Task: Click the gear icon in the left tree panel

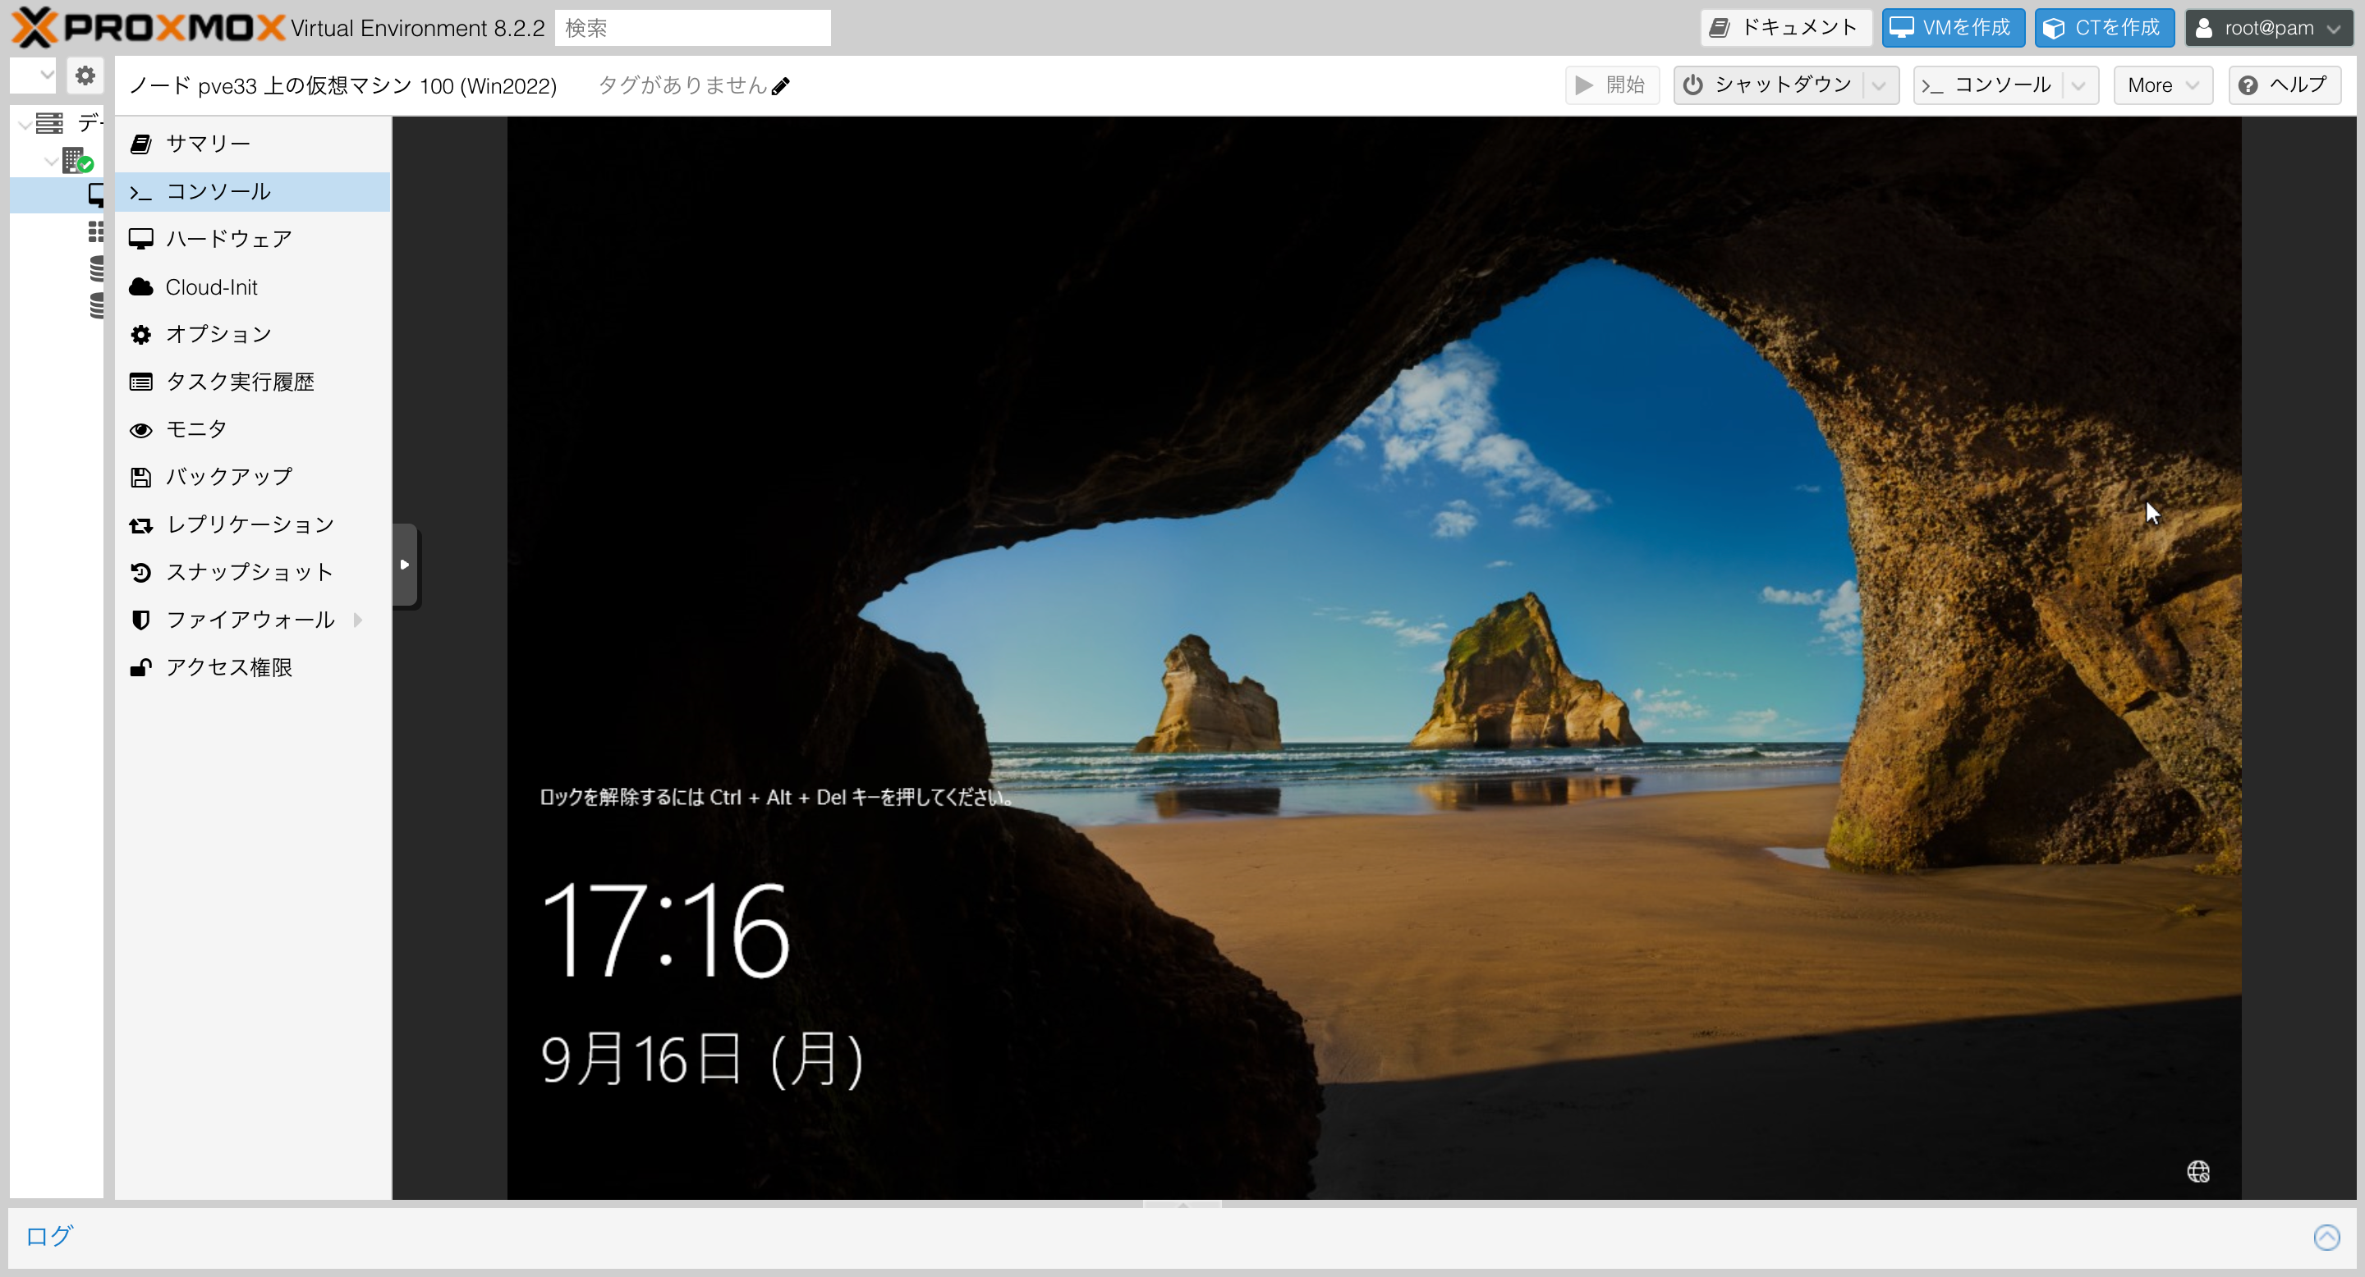Action: pos(85,76)
